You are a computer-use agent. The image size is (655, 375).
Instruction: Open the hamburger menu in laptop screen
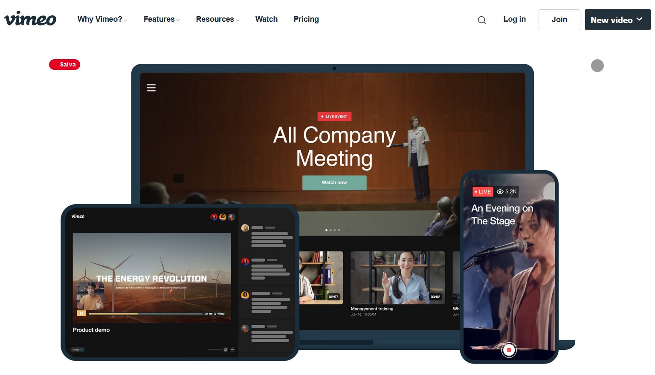[x=151, y=88]
